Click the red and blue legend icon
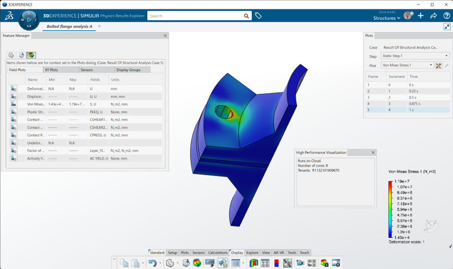 (x=277, y=263)
